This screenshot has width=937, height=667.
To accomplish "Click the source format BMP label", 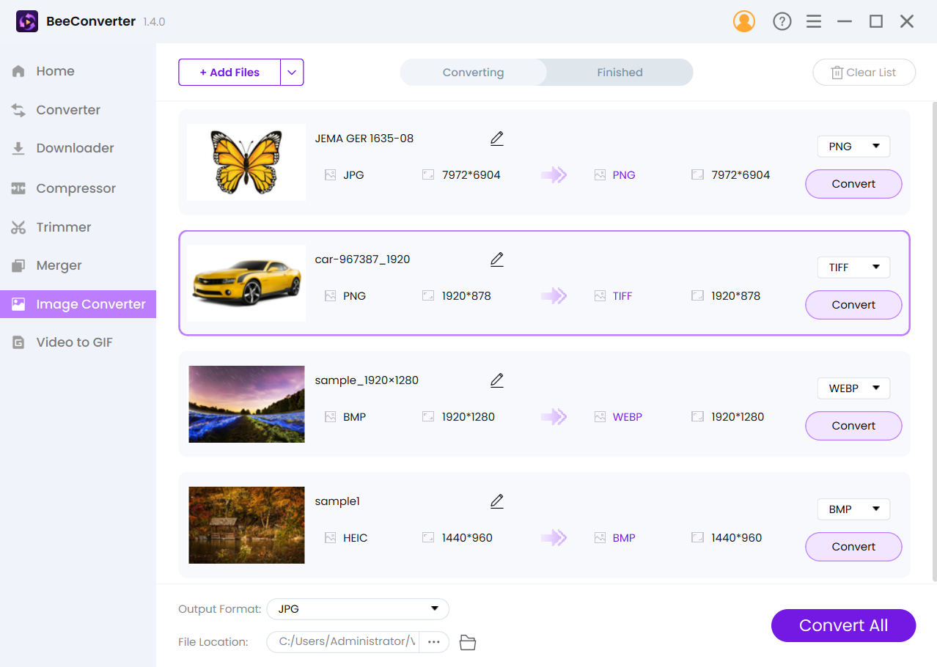I will (x=355, y=417).
